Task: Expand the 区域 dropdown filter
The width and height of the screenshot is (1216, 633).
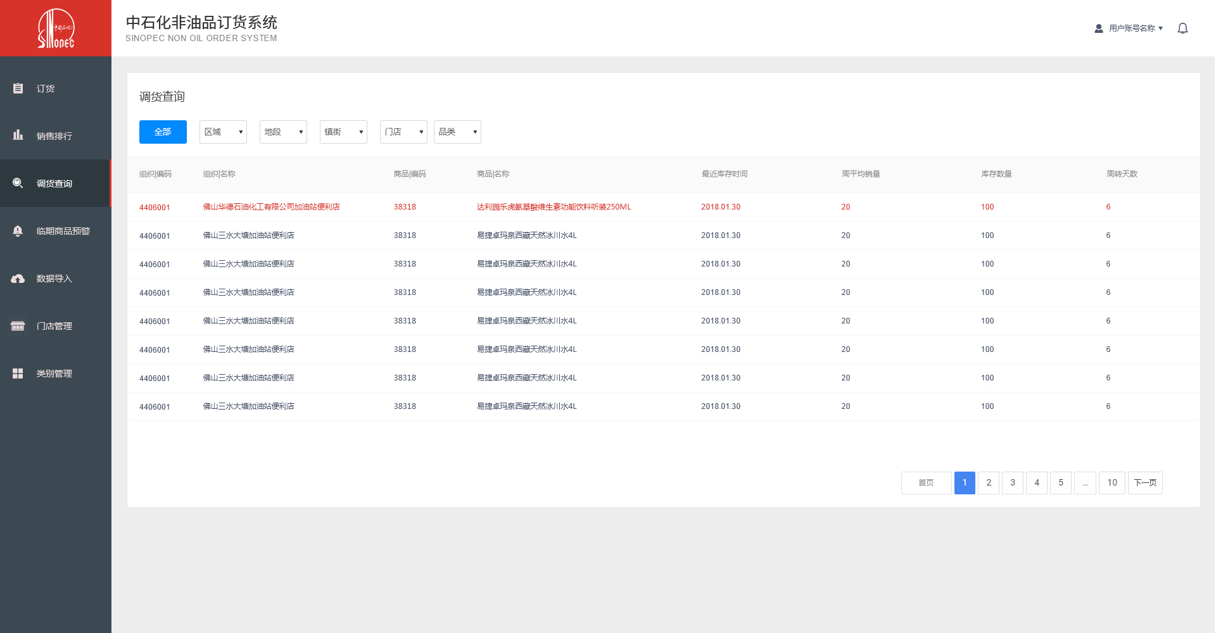Action: click(223, 132)
